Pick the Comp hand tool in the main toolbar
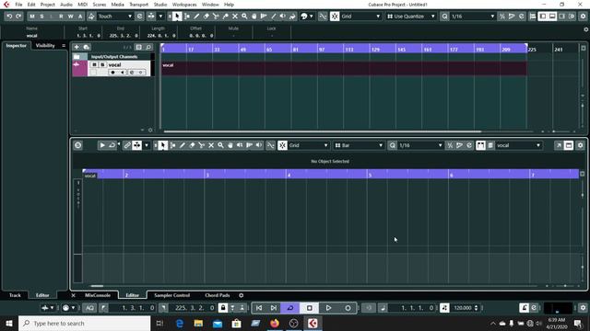The width and height of the screenshot is (590, 331). pyautogui.click(x=254, y=17)
